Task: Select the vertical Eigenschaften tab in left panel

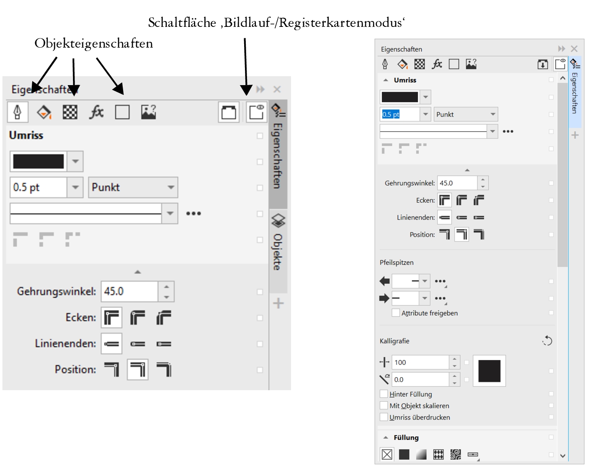Action: 278,155
